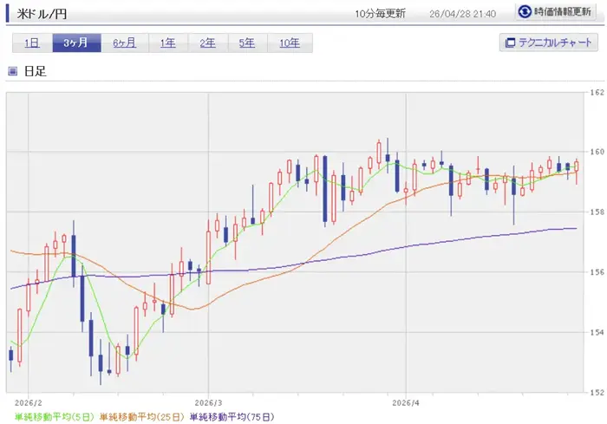Click the 10分毎更新 text in header

point(382,13)
